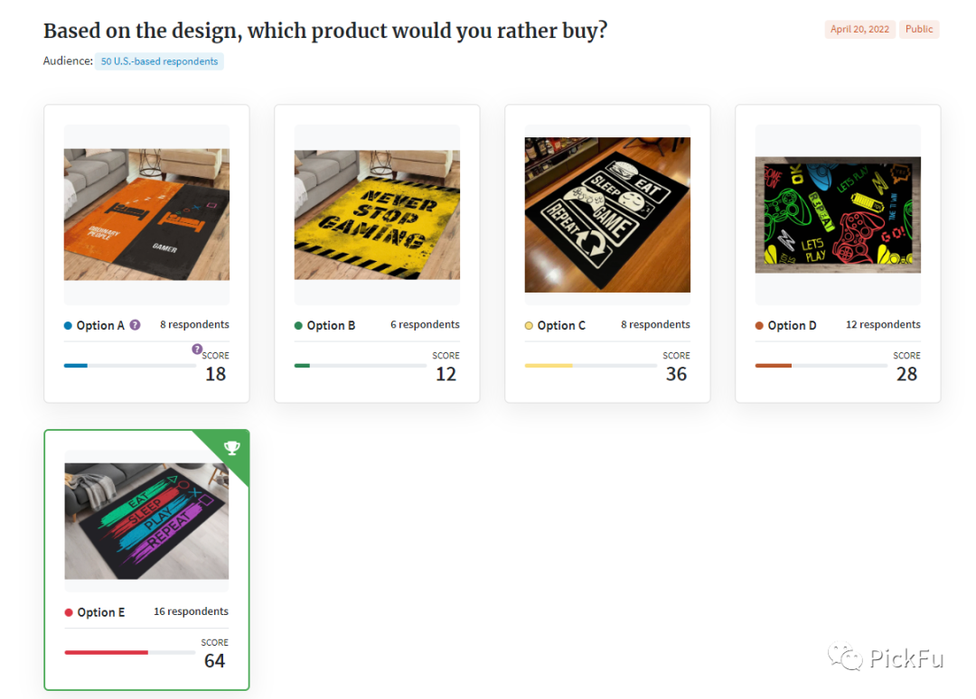View the neon controllers rug image
Image resolution: width=976 pixels, height=699 pixels.
point(838,215)
